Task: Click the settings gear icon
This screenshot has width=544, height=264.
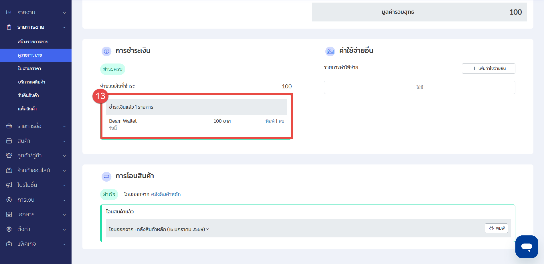Action: click(9, 229)
